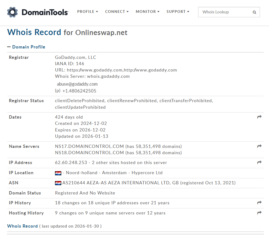The width and height of the screenshot is (269, 235).
Task: Click the share arrow in Dates row
Action: pos(259,117)
